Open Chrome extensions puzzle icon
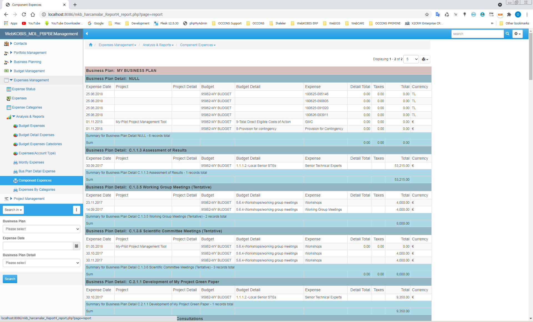 [x=509, y=14]
